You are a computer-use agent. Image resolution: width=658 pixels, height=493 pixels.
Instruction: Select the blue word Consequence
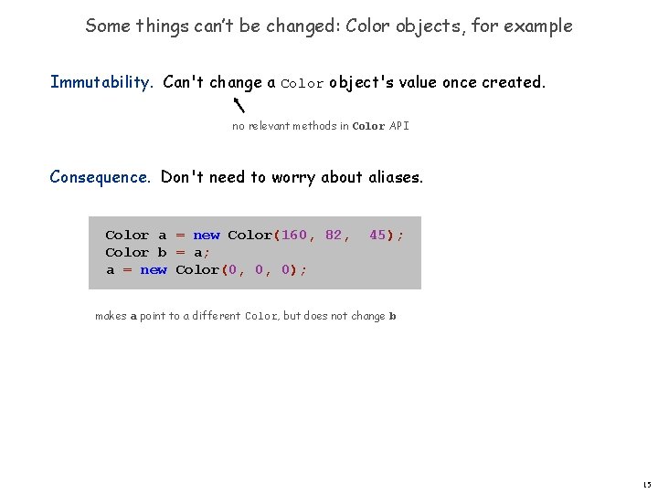tap(100, 177)
